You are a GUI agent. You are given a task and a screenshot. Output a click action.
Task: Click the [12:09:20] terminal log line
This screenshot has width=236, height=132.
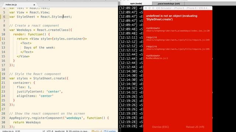point(131,8)
